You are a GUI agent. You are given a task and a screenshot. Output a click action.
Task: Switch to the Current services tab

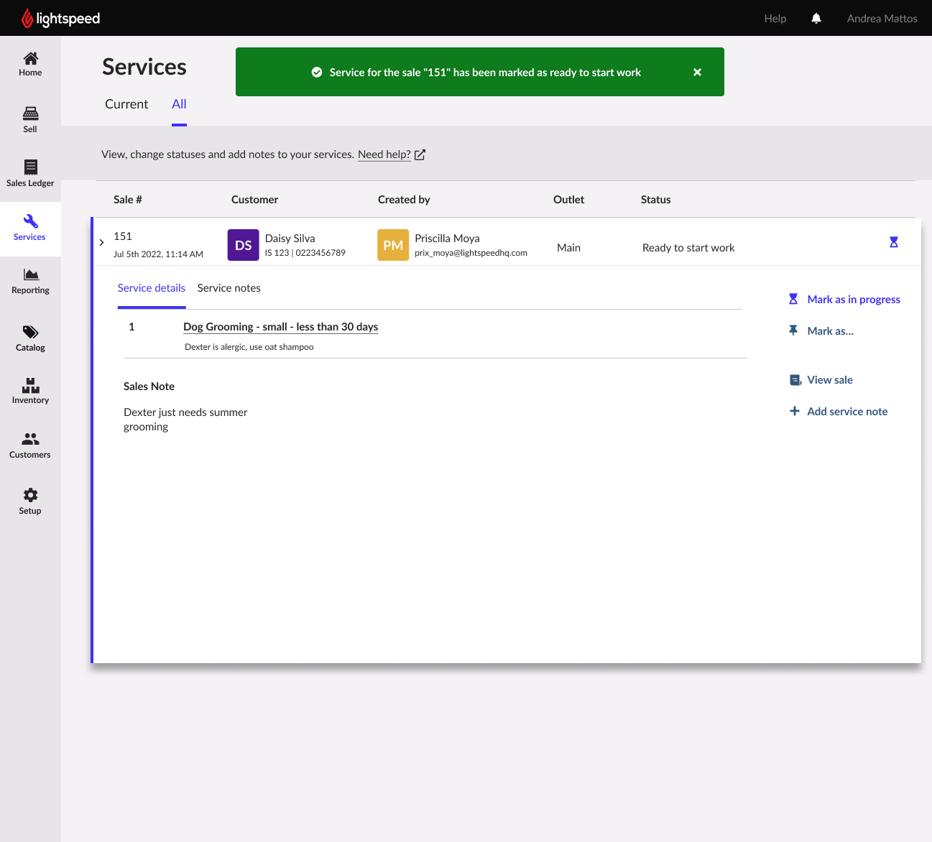tap(126, 104)
